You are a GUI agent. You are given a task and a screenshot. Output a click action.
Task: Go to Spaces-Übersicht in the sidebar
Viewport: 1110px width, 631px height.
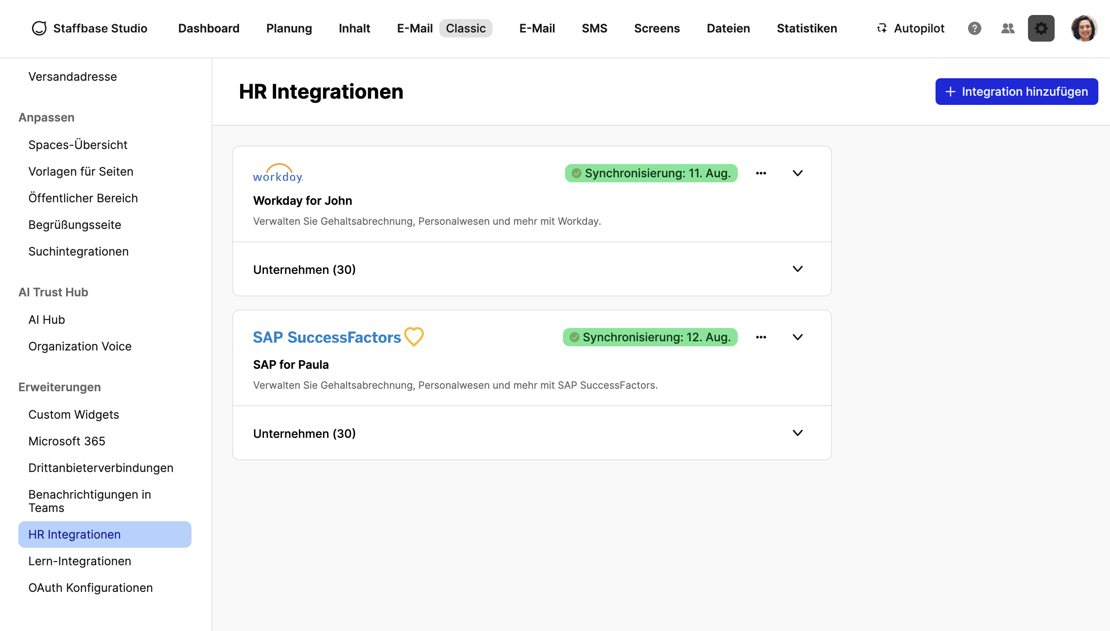(x=77, y=144)
